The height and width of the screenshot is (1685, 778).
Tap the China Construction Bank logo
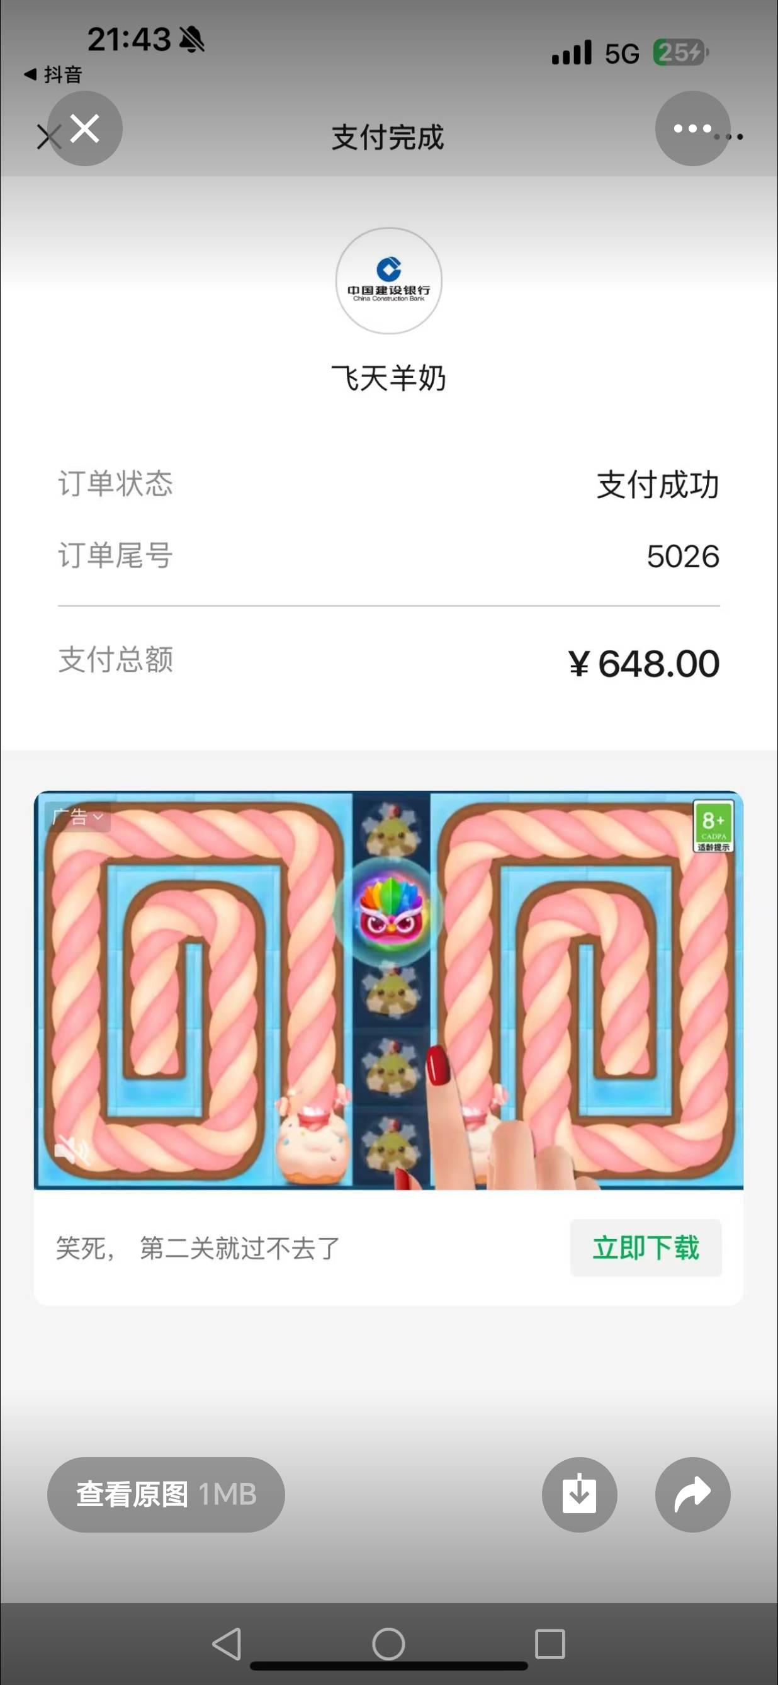click(x=388, y=281)
